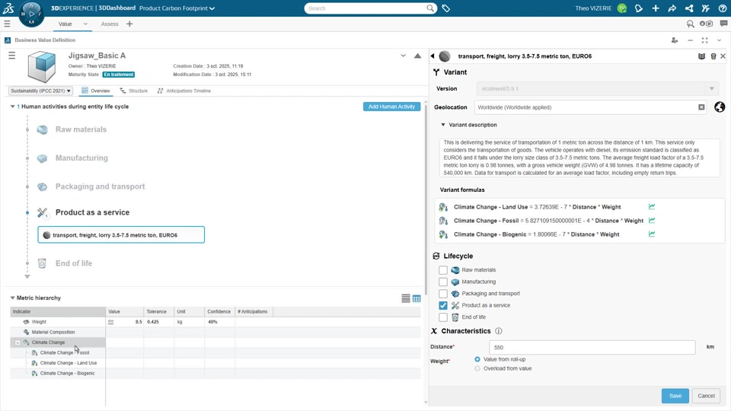This screenshot has height=411, width=731.
Task: Uncheck the Product as a service box
Action: [443, 305]
